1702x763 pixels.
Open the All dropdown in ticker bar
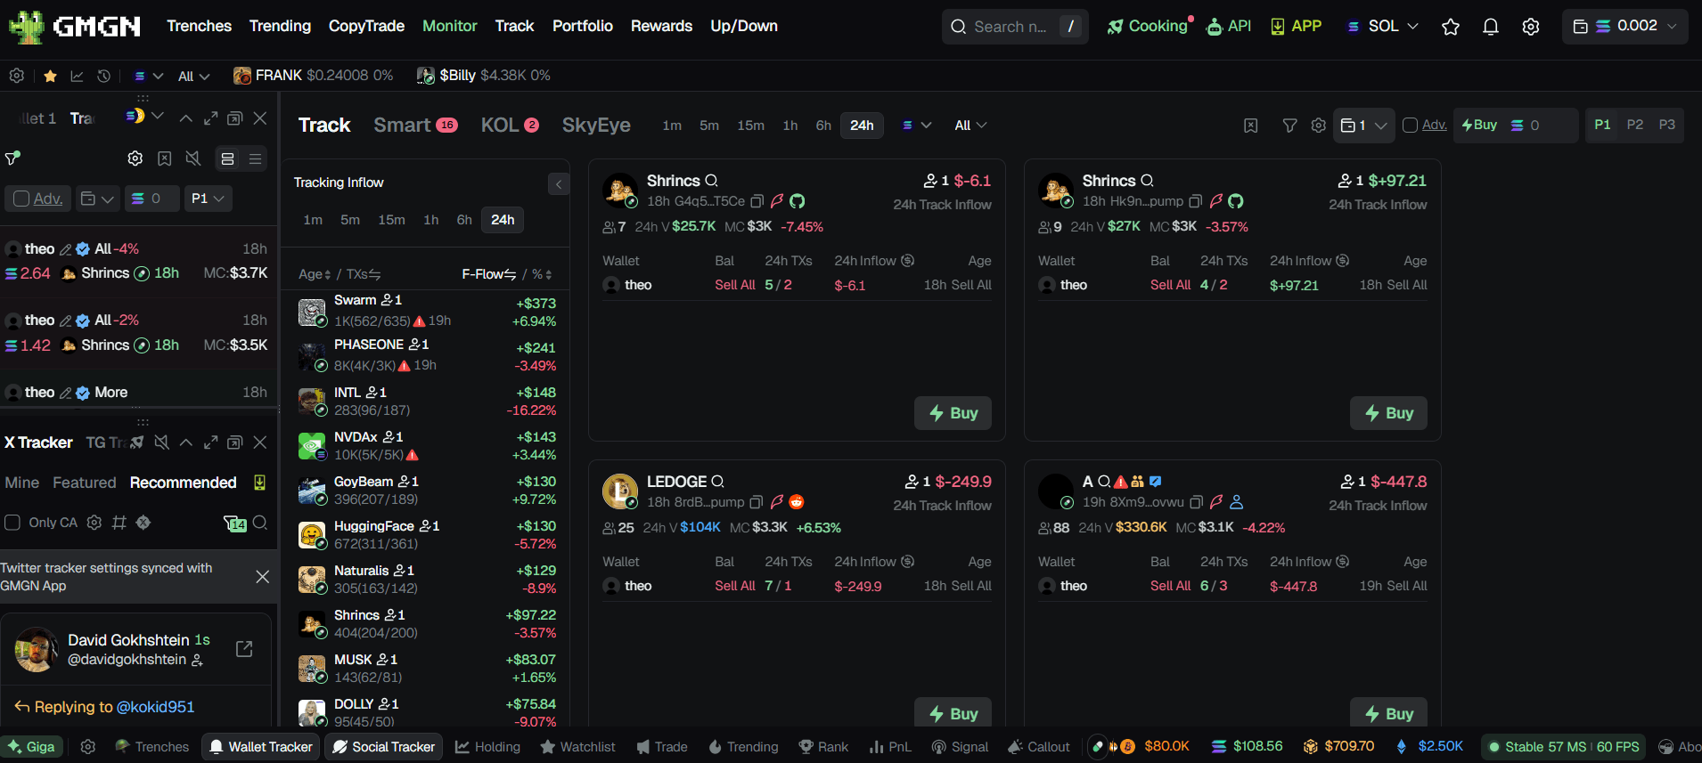[x=194, y=77]
